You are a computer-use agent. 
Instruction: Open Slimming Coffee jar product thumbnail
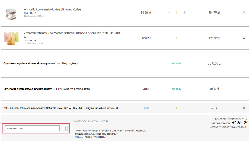(11, 13)
